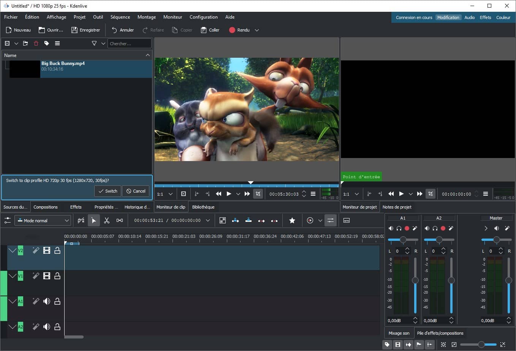The image size is (516, 351).
Task: Open the Séquence menu
Action: coord(120,17)
